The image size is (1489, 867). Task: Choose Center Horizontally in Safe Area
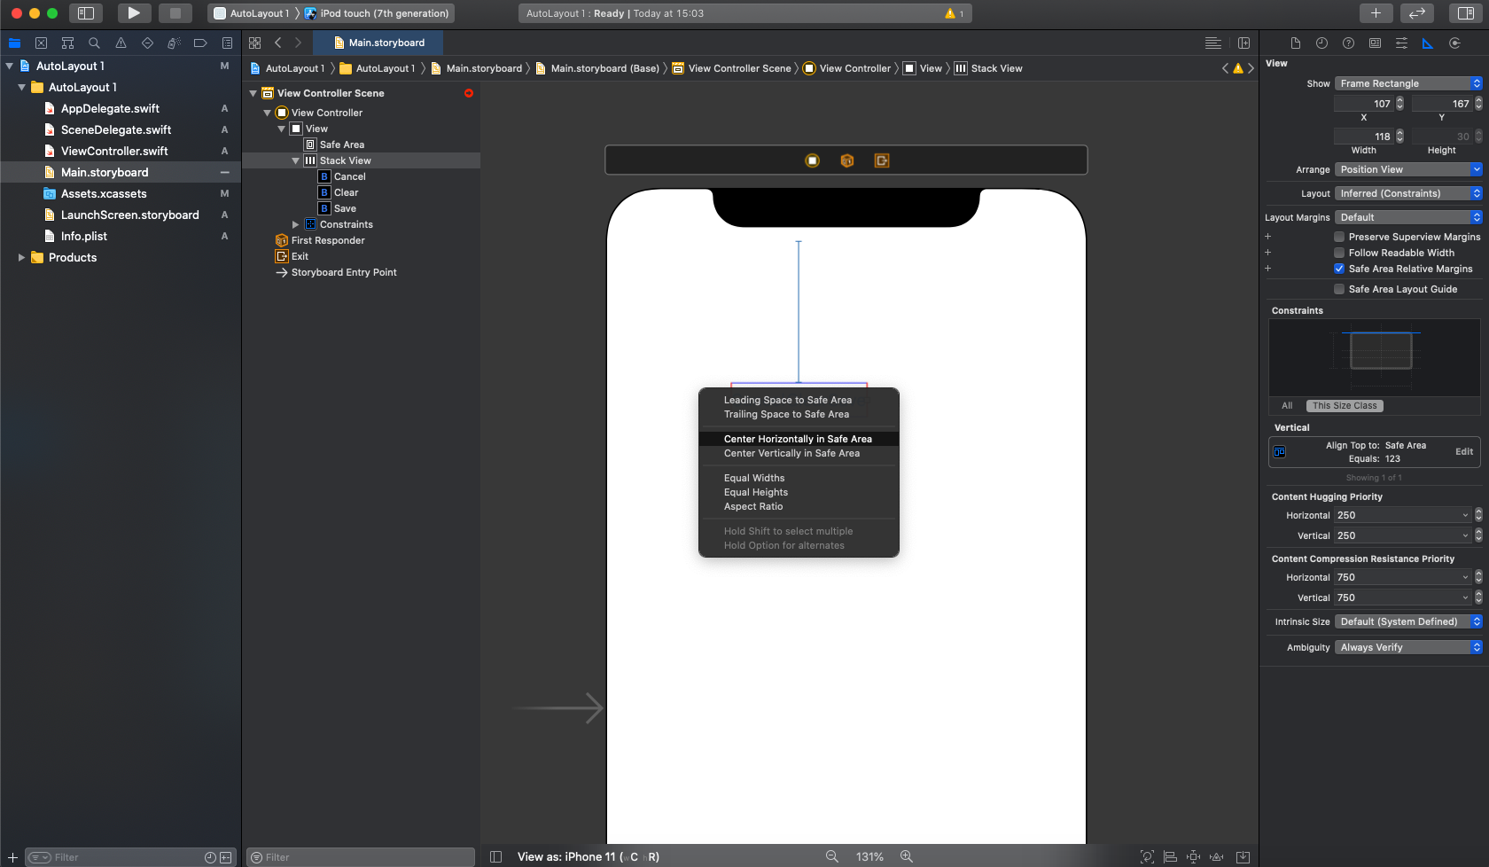tap(798, 439)
